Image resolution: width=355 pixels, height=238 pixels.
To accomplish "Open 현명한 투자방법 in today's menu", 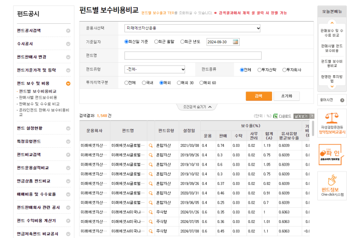I will click(332, 79).
